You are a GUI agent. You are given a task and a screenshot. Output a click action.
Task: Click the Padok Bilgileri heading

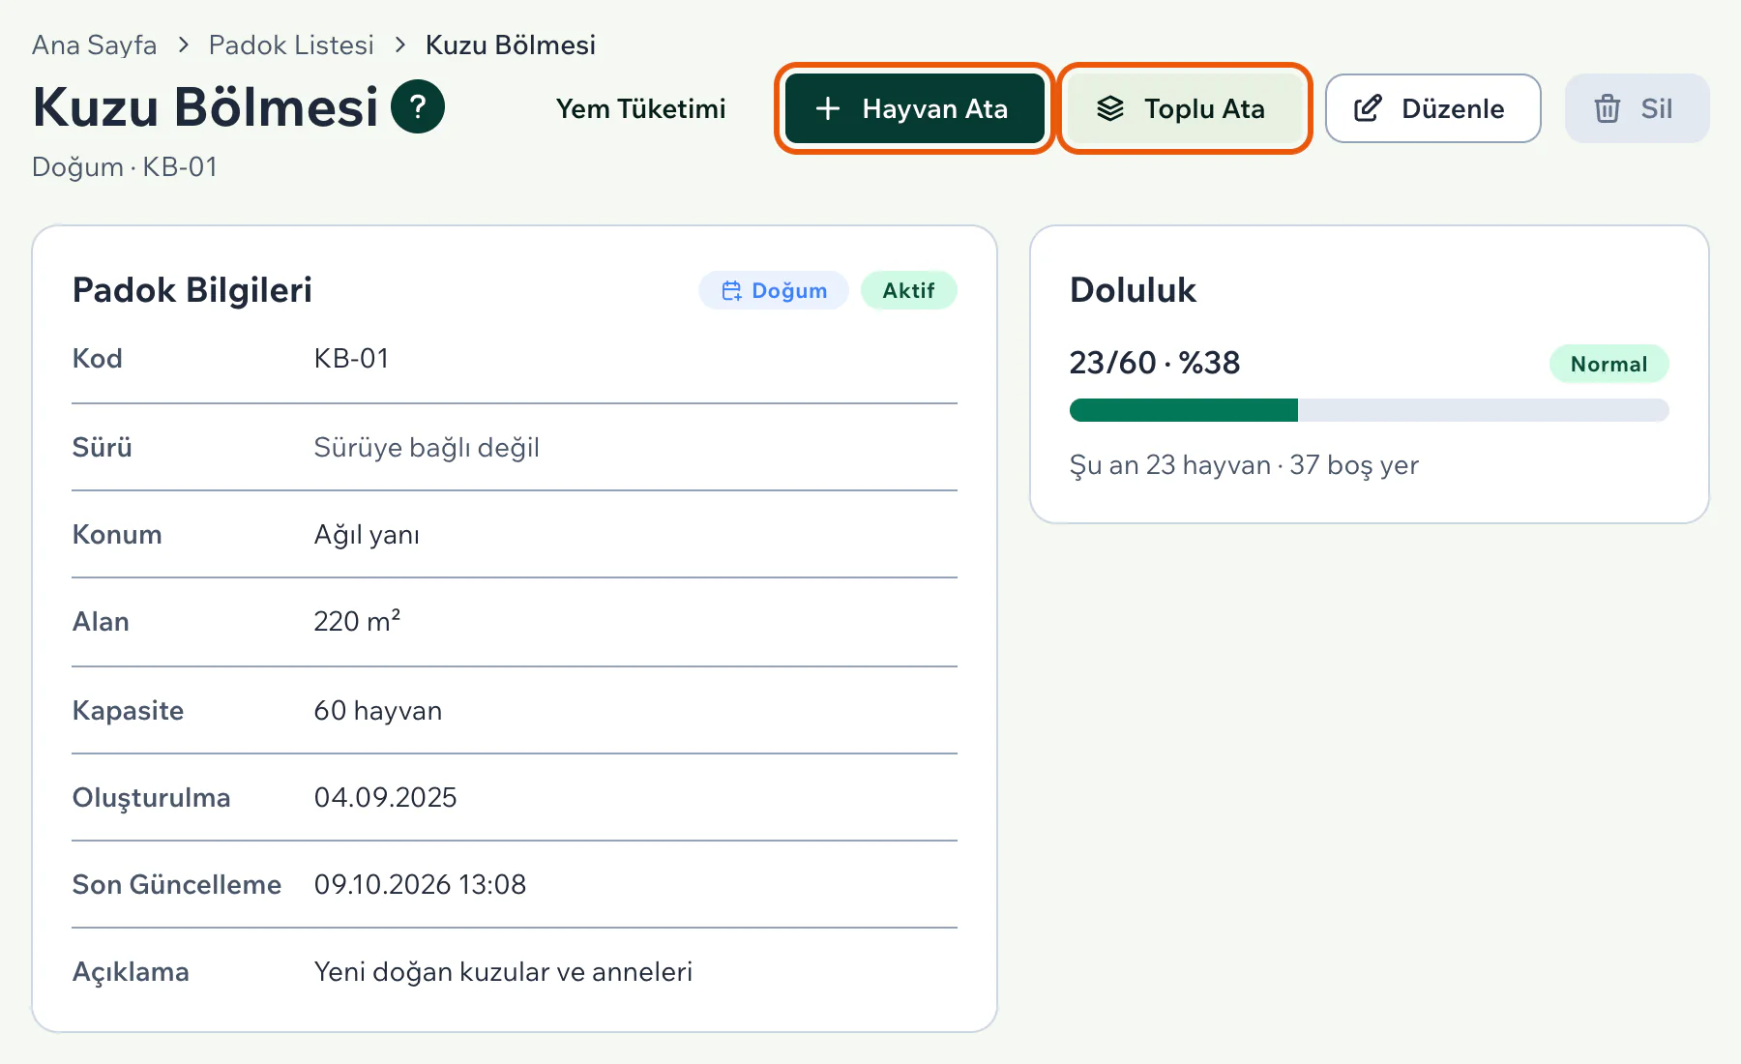coord(192,289)
